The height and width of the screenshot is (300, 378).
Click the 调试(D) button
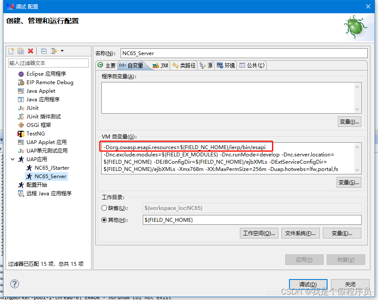307,284
